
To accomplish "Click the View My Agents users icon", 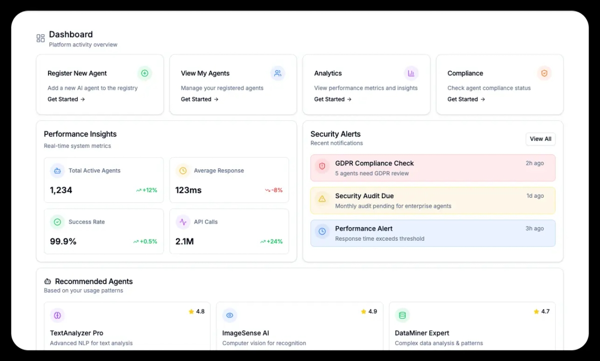I will 278,73.
